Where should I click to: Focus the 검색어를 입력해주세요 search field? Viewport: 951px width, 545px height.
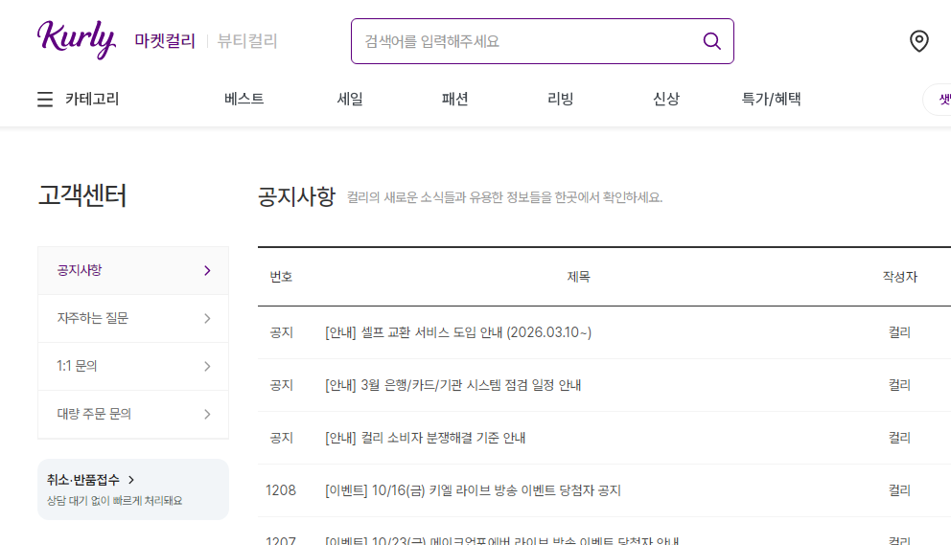(543, 41)
